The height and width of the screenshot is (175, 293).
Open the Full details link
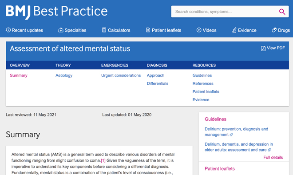[x=273, y=157]
